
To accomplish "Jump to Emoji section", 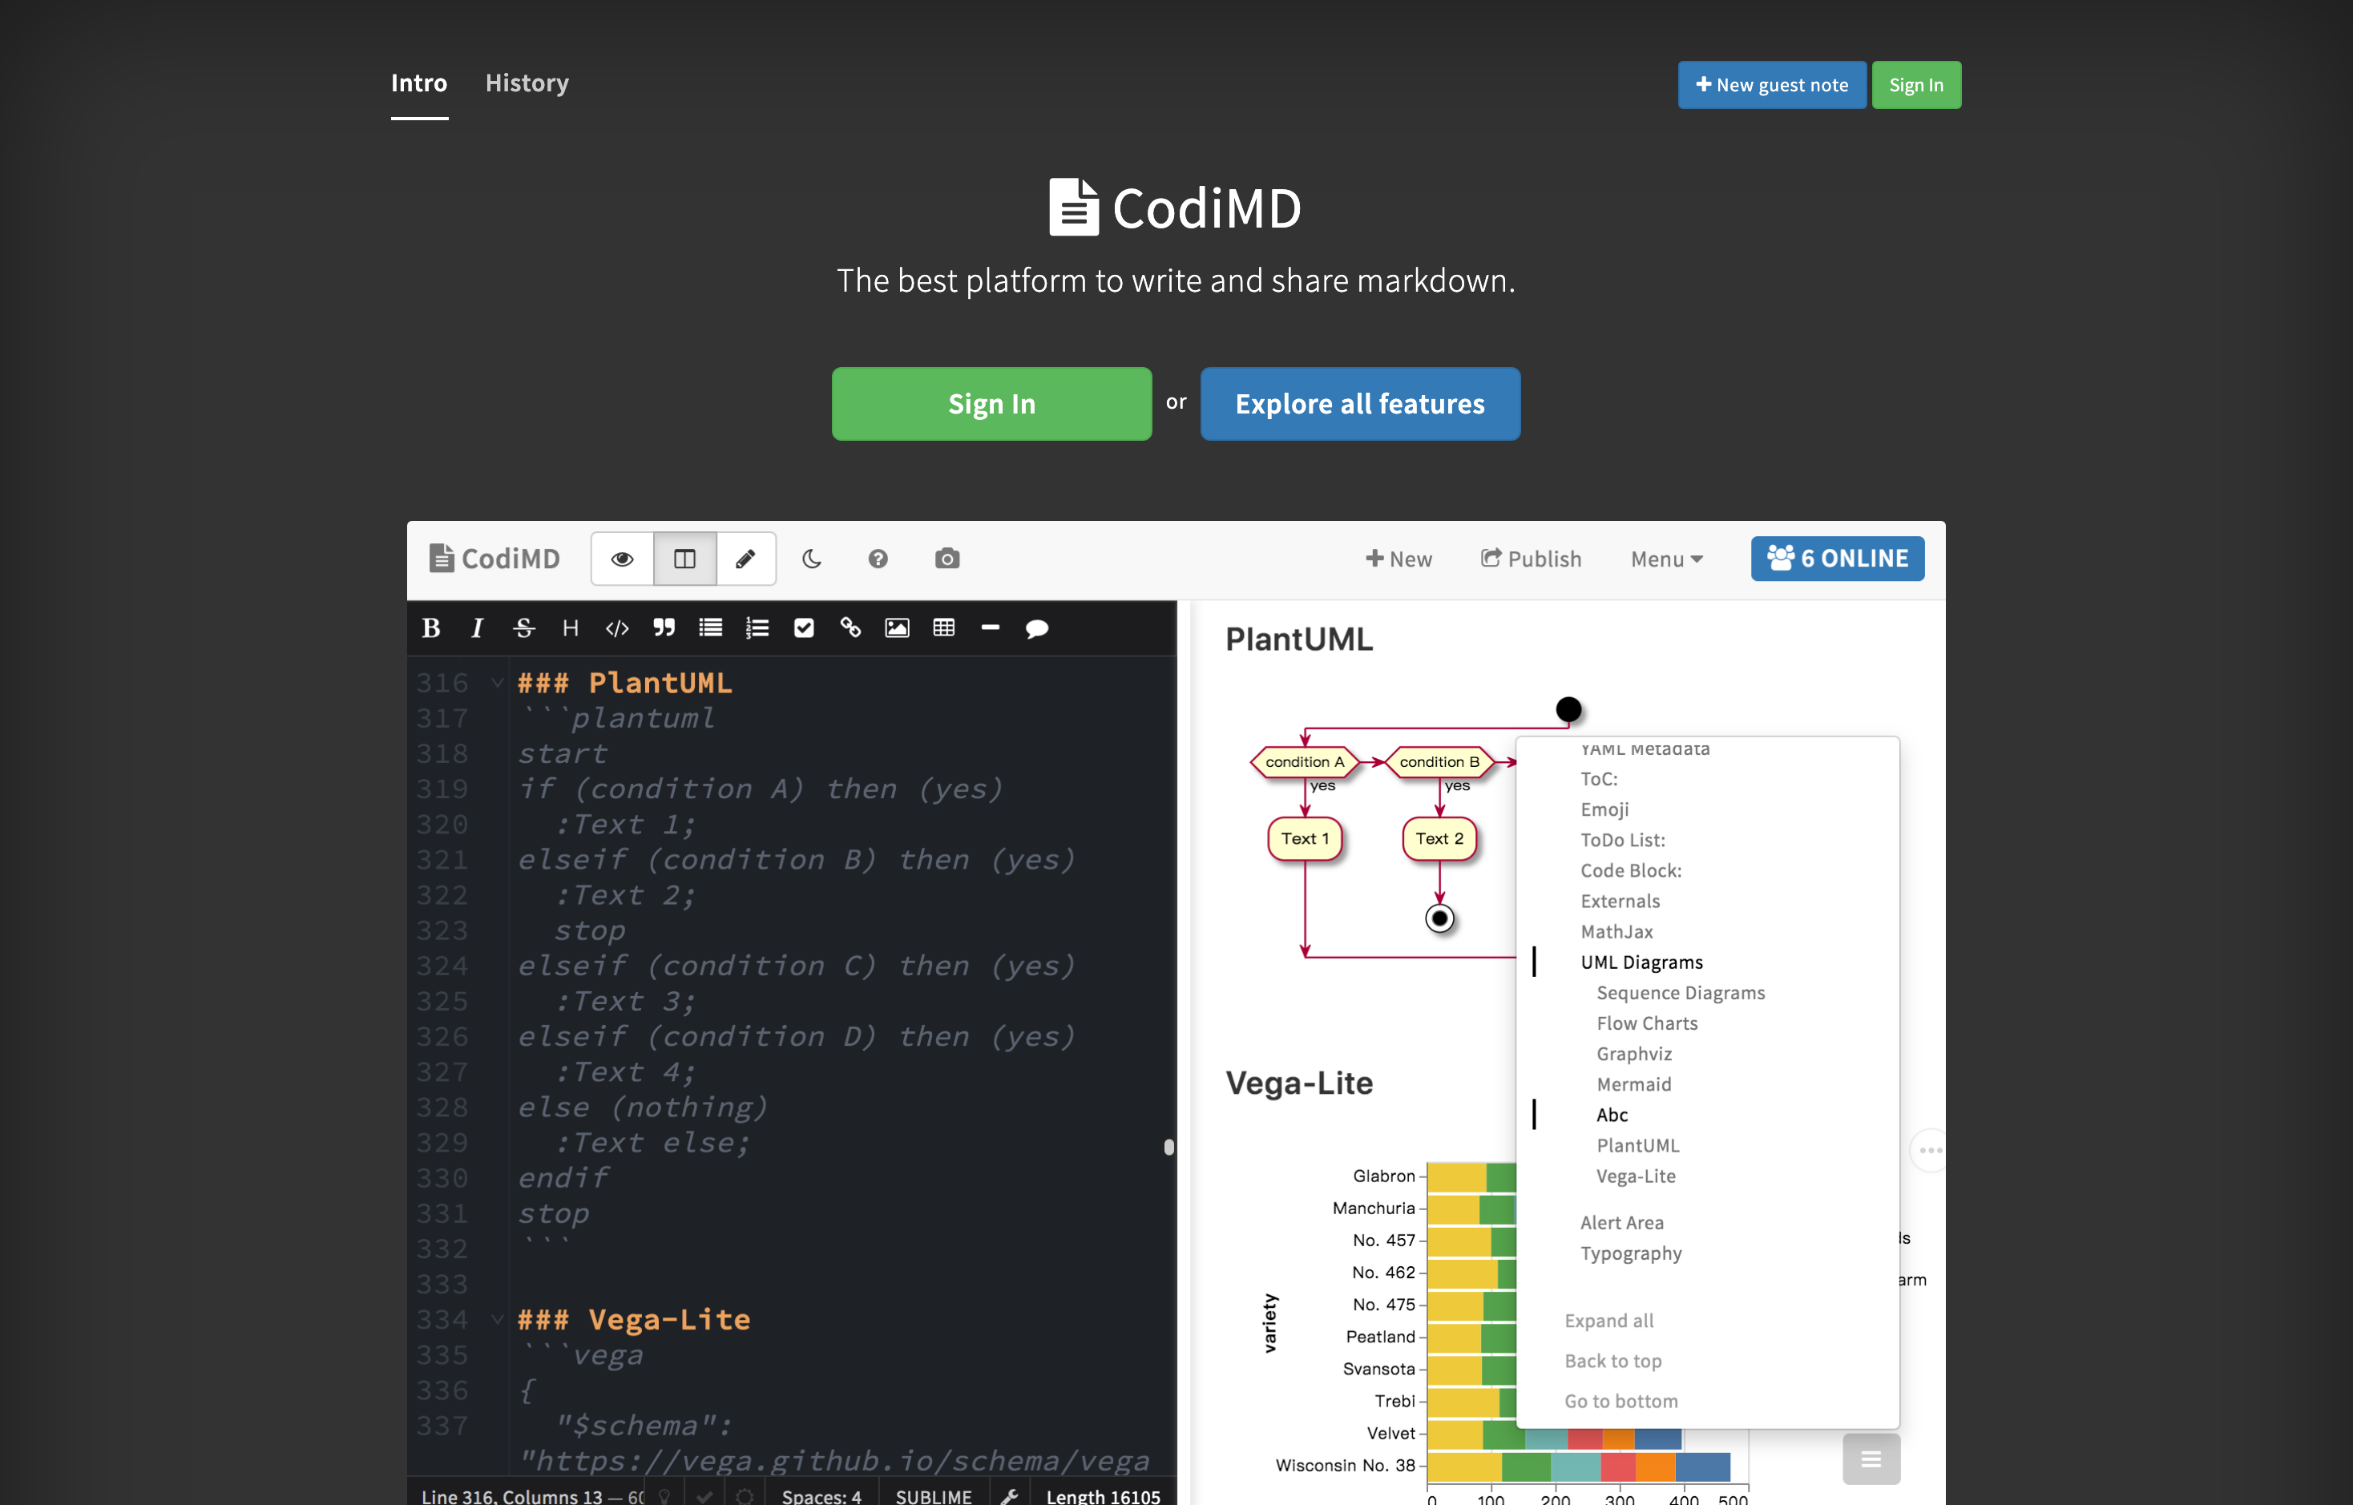I will coord(1604,809).
